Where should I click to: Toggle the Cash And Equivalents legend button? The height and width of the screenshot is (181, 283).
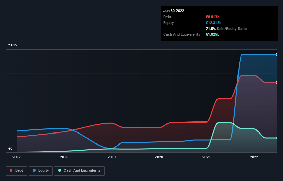pyautogui.click(x=79, y=171)
